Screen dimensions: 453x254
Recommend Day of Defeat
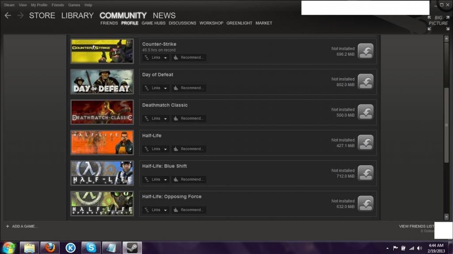tap(188, 88)
